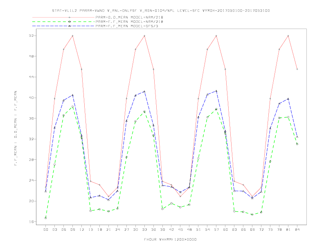Click the x-axis tick label 33
Screen dimensions: 324x250
(144, 230)
